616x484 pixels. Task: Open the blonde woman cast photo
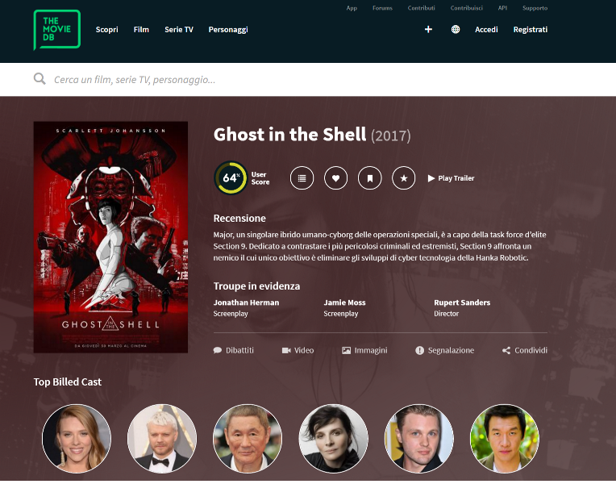pos(77,438)
